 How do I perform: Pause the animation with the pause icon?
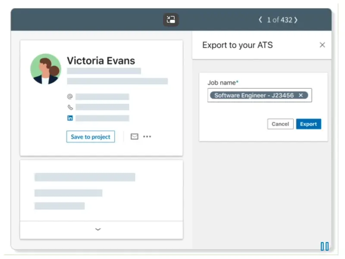tap(324, 246)
